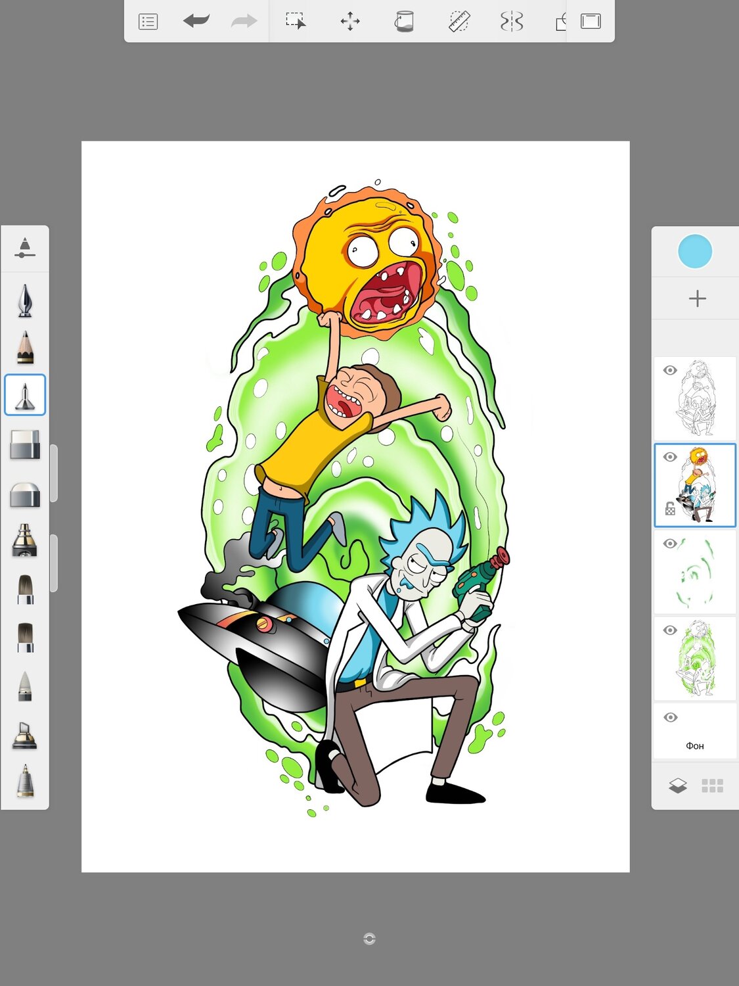Select the green portal layer thumbnail
The image size is (739, 986).
tap(695, 659)
